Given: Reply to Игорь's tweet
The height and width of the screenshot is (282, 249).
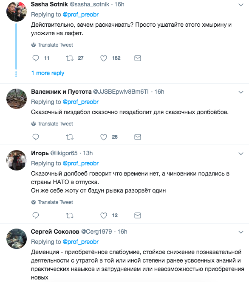Looking at the screenshot, I should point(36,215).
